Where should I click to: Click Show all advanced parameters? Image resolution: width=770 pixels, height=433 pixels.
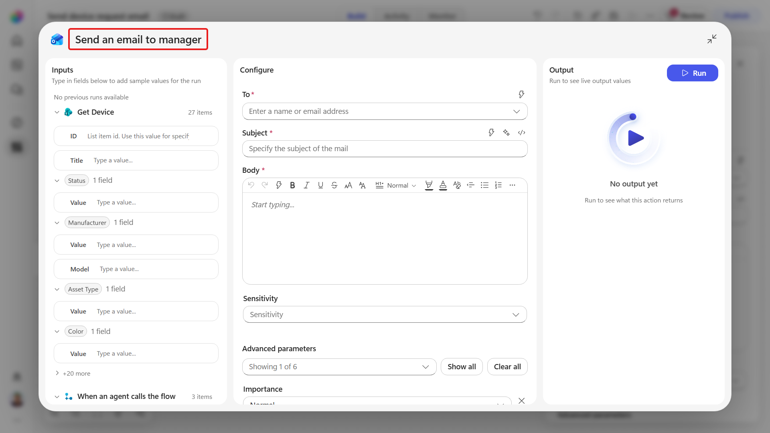462,367
